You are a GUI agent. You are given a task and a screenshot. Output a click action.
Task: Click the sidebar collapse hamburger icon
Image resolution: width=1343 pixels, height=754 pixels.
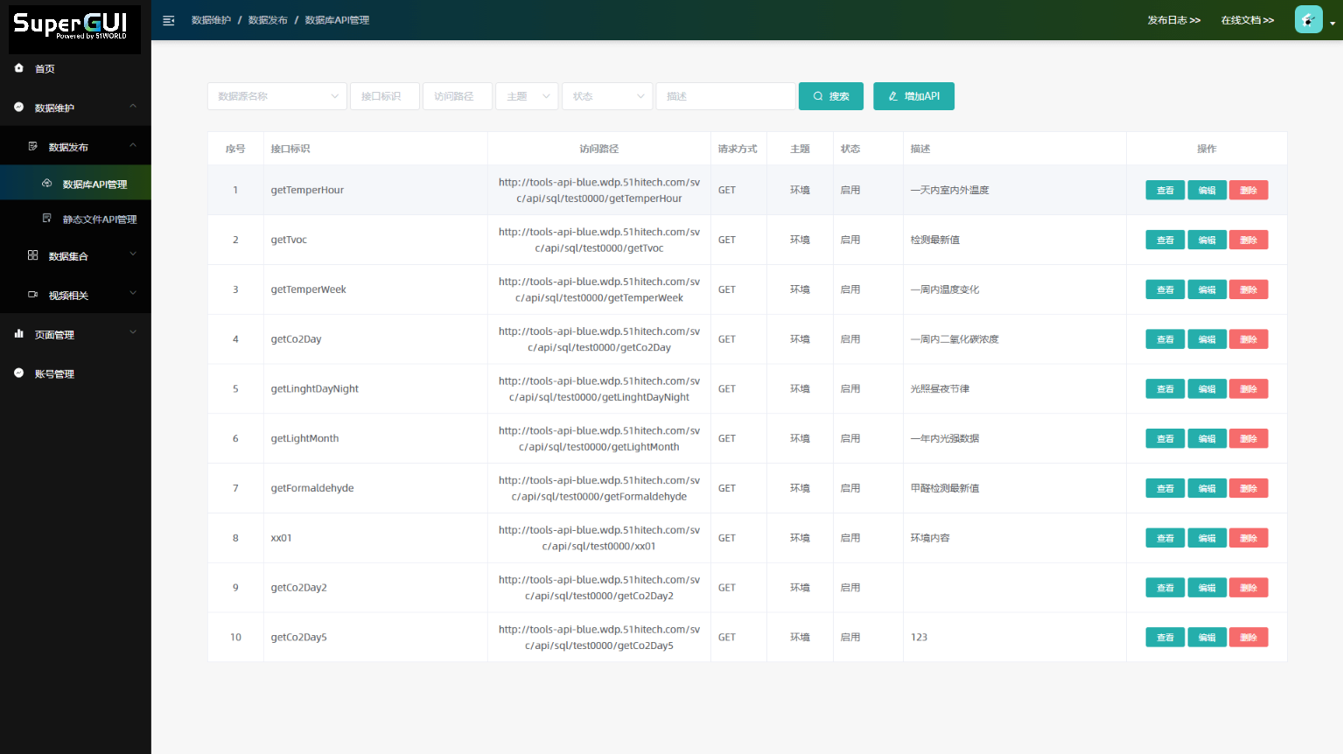pyautogui.click(x=169, y=20)
